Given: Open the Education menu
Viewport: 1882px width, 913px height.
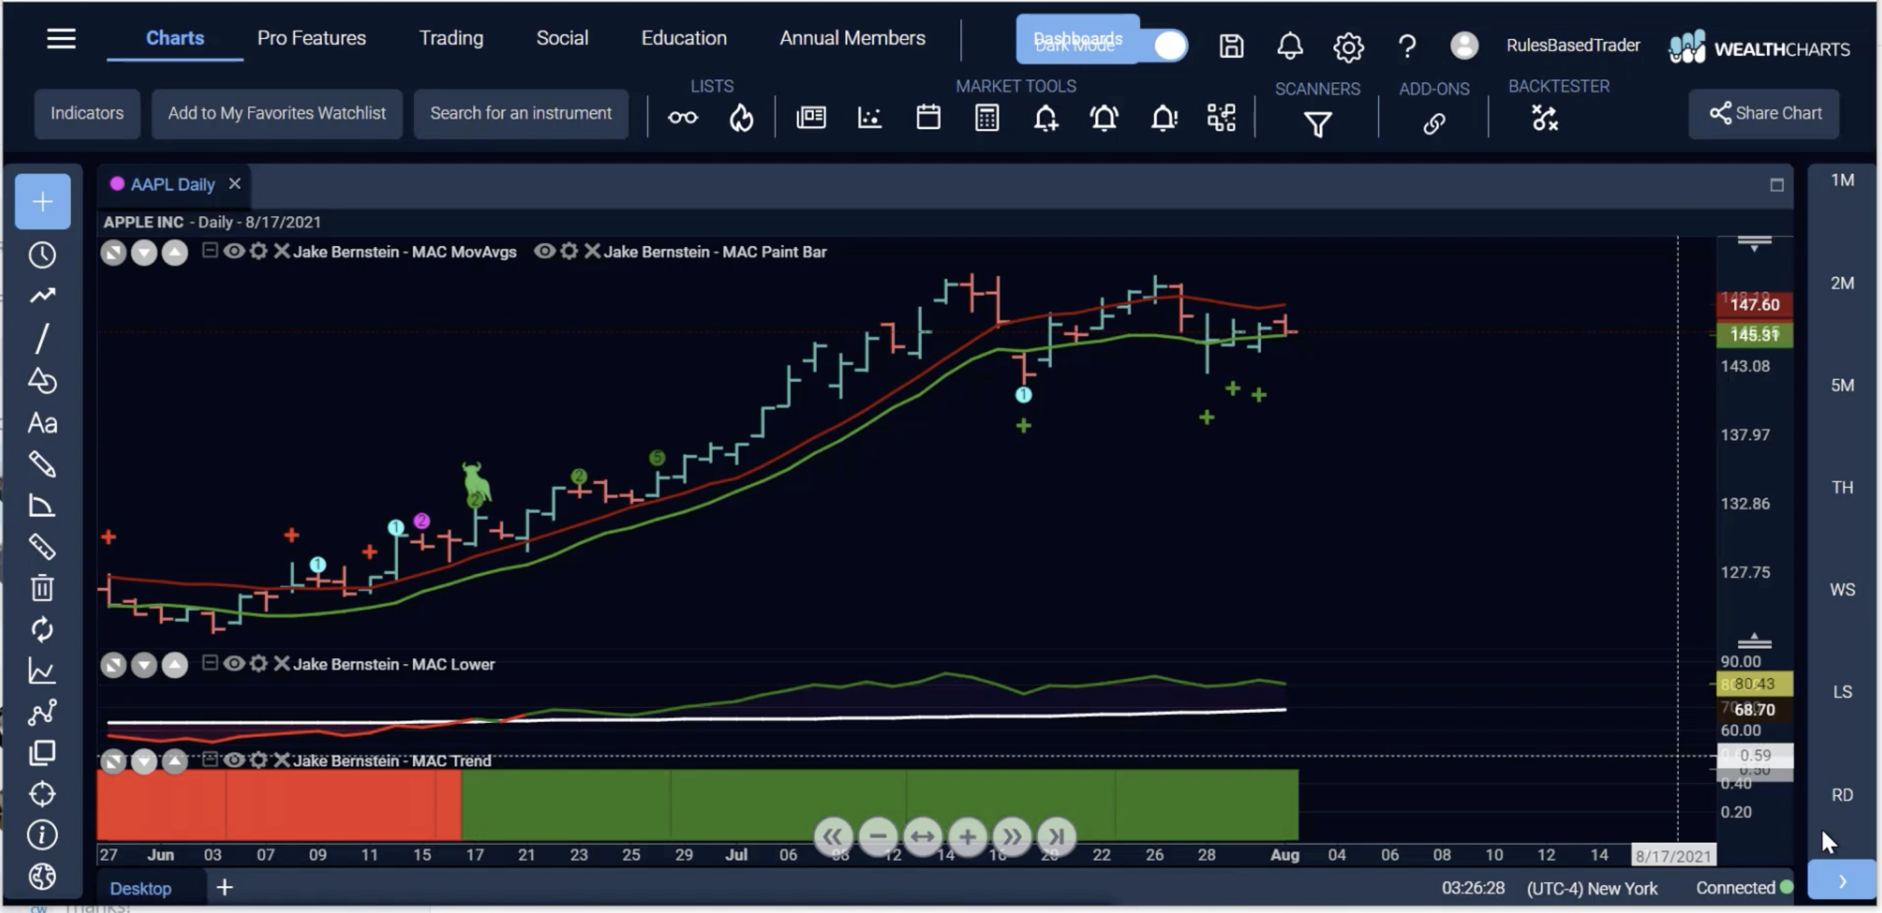Looking at the screenshot, I should click(684, 38).
